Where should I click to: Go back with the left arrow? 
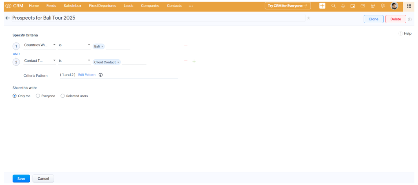tap(7, 18)
